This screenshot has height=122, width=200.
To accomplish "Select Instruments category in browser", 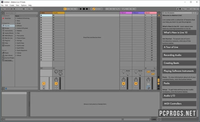I will (x=9, y=31).
